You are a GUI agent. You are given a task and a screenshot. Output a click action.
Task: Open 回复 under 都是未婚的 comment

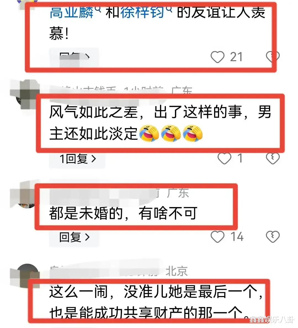click(x=74, y=237)
